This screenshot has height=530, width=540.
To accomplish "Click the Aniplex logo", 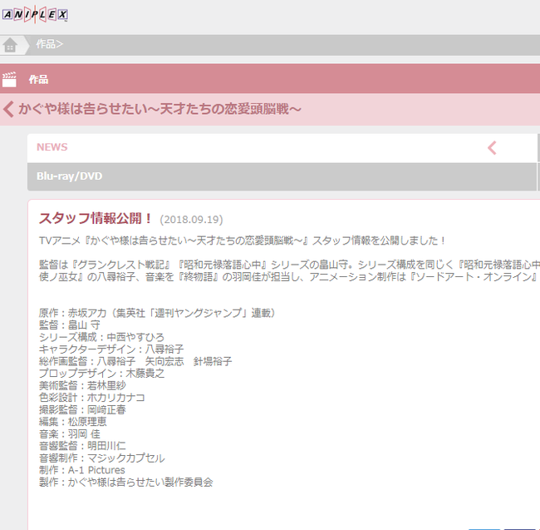I will pos(35,14).
